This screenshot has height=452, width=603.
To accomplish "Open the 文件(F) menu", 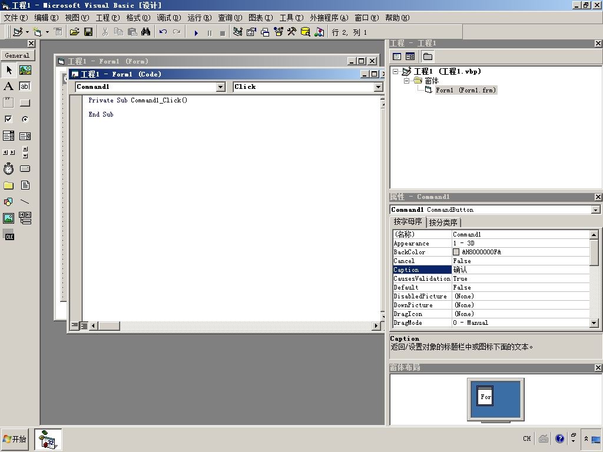I will tap(16, 18).
